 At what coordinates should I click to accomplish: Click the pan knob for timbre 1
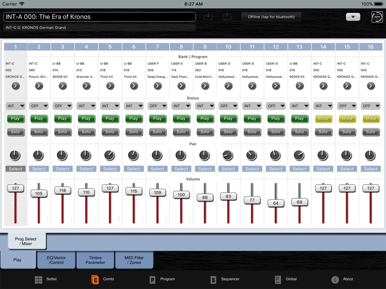point(15,155)
